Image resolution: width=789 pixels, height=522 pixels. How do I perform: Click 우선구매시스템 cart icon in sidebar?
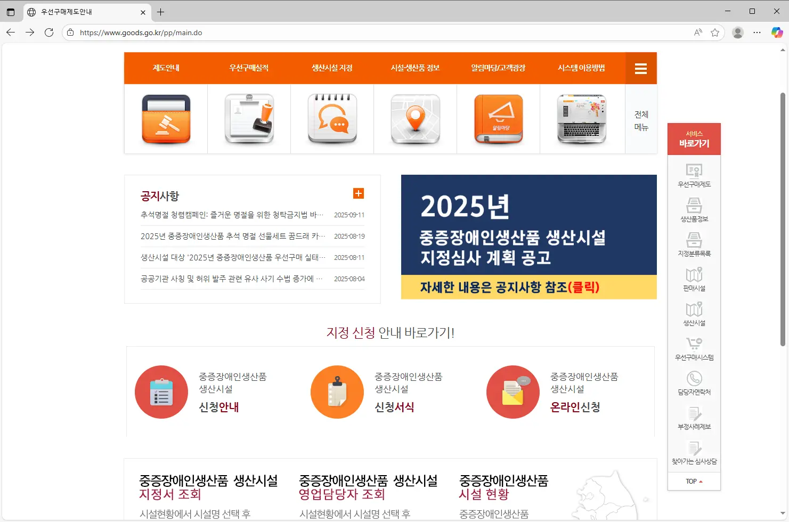694,344
